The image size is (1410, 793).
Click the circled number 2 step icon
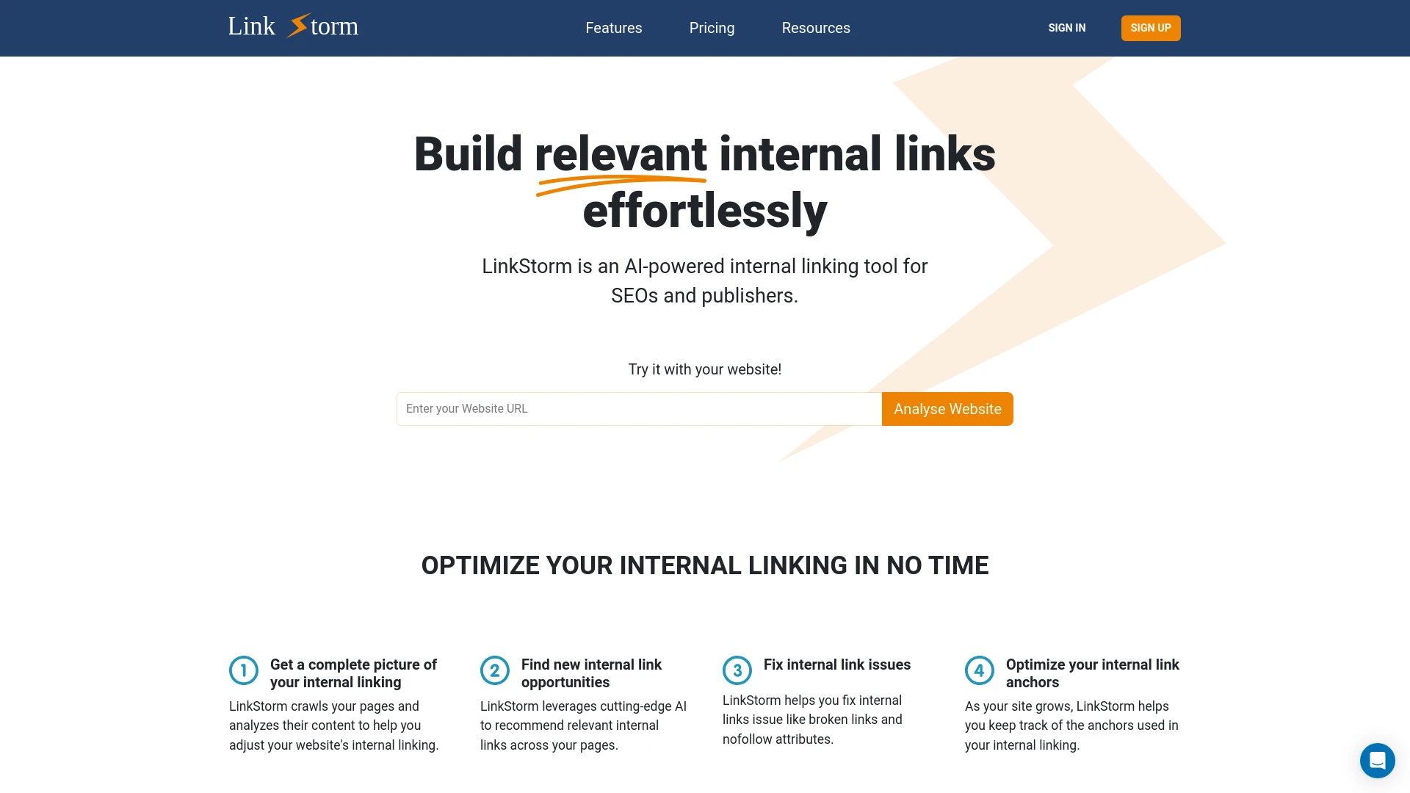[x=494, y=669]
